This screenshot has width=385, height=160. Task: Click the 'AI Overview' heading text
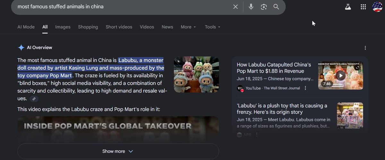pyautogui.click(x=39, y=48)
